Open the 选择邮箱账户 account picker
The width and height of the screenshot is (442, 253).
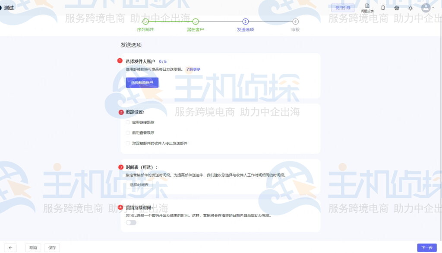[x=142, y=82]
